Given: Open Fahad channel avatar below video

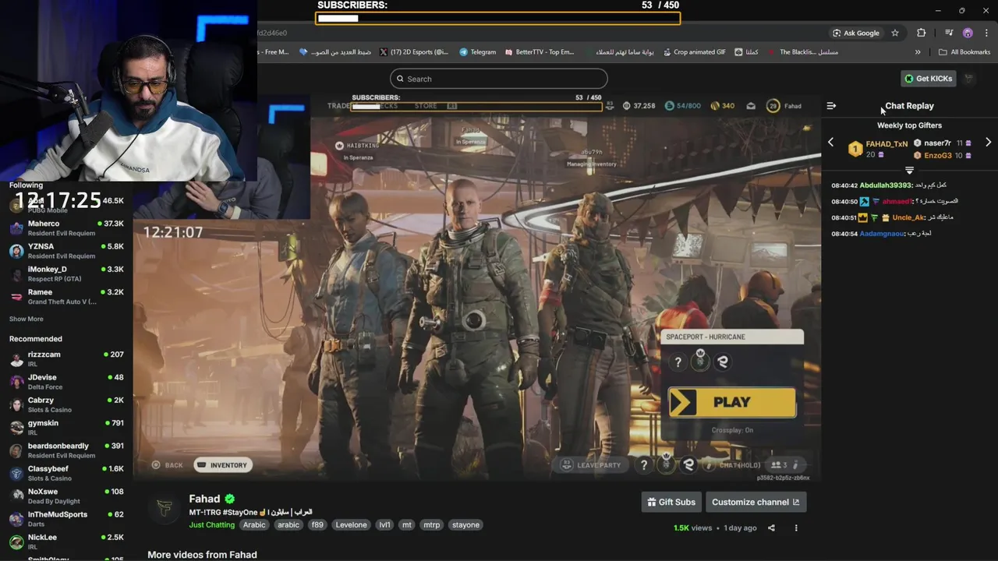Looking at the screenshot, I should point(164,508).
